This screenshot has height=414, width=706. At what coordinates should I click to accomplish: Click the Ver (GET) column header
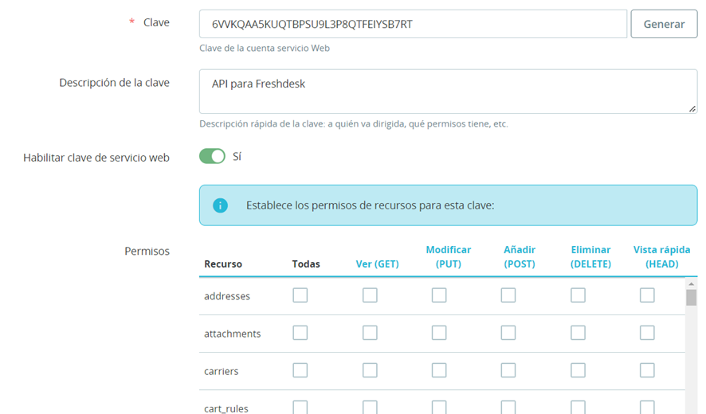click(x=377, y=264)
